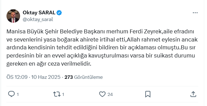Open the @oktay_saral handle link
Image resolution: width=207 pixels, height=106 pixels.
click(38, 19)
